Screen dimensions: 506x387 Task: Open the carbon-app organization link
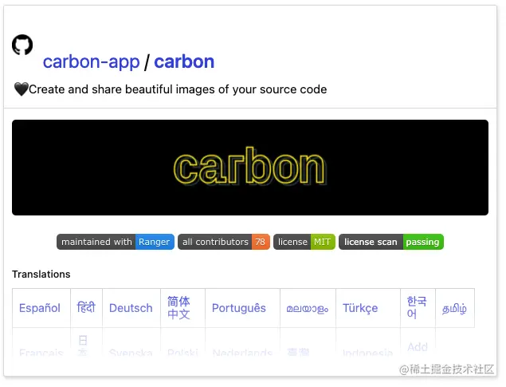click(92, 61)
